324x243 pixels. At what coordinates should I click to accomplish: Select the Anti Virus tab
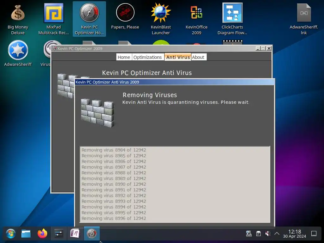click(178, 57)
